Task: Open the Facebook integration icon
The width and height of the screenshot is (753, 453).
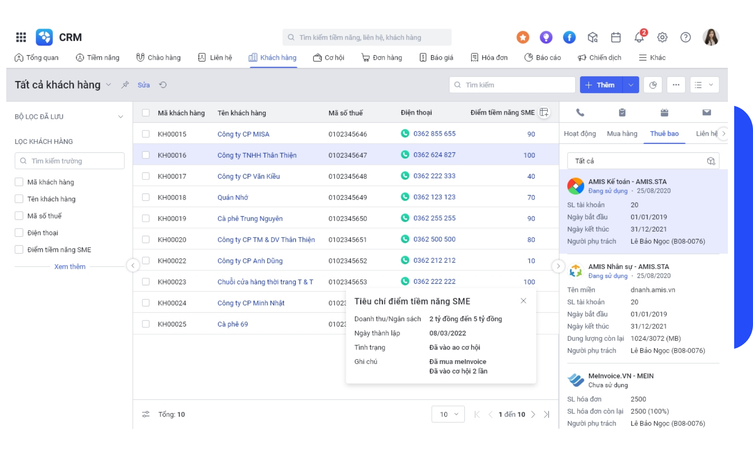Action: pyautogui.click(x=569, y=37)
